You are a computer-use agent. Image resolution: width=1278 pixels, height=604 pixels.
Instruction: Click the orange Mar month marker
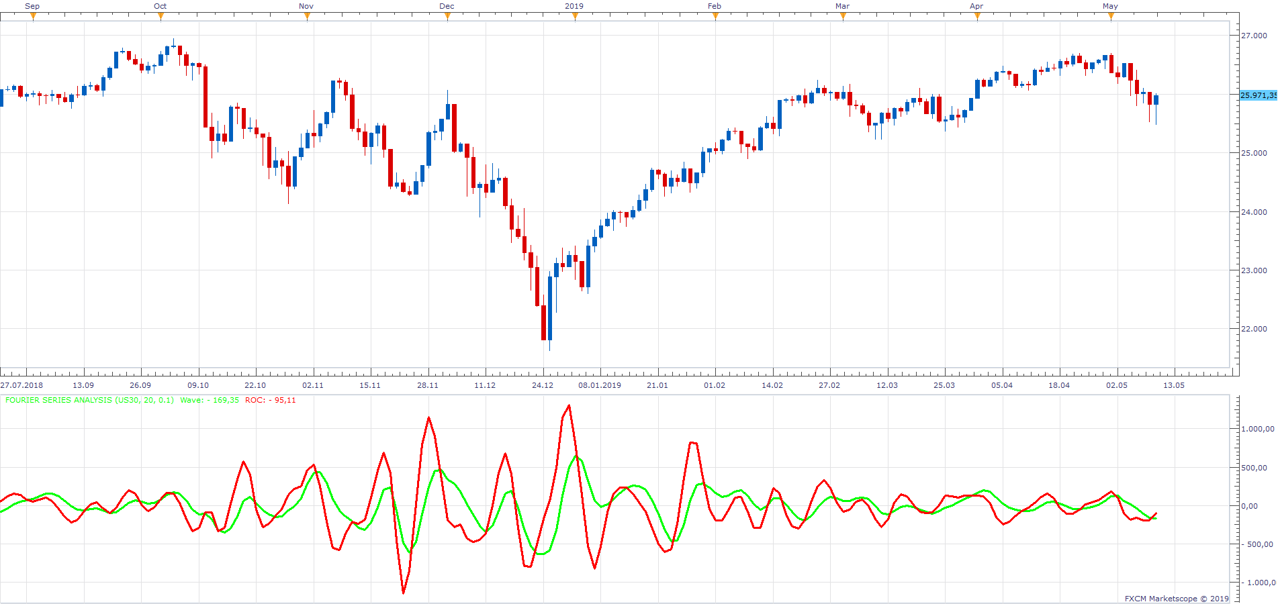[x=843, y=17]
